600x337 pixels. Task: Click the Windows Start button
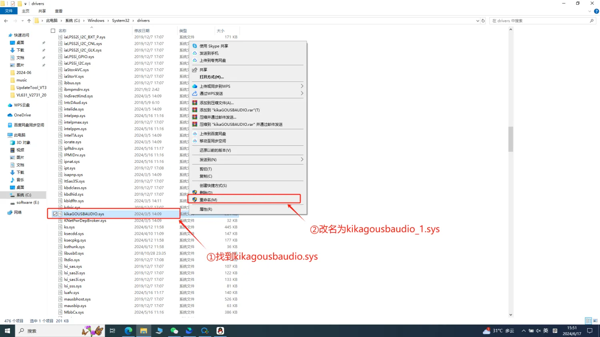pos(7,331)
